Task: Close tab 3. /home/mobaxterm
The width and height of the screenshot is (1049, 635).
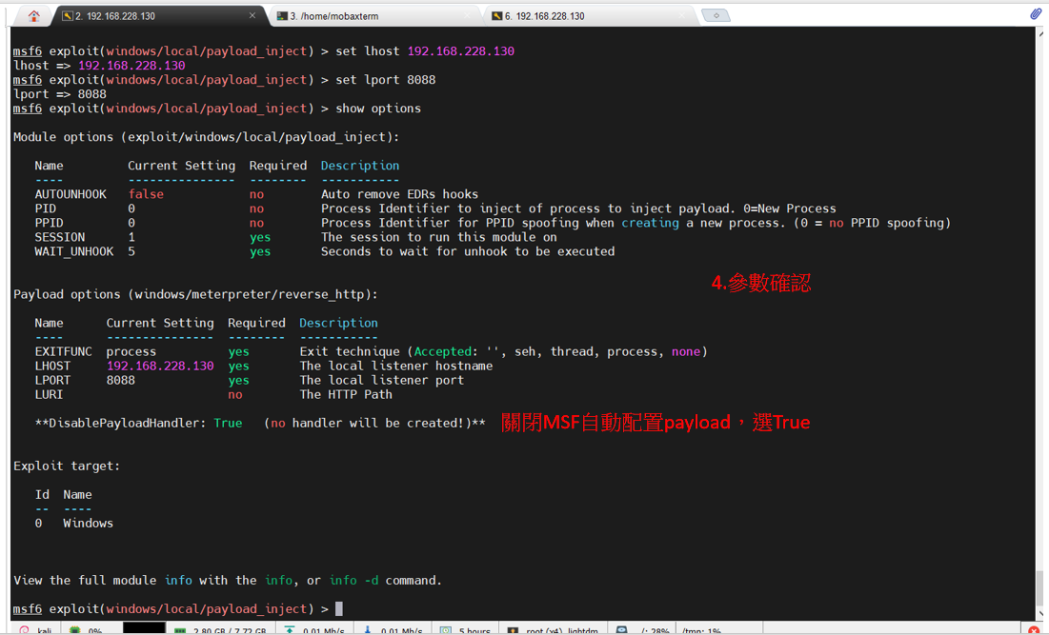Action: coord(467,15)
